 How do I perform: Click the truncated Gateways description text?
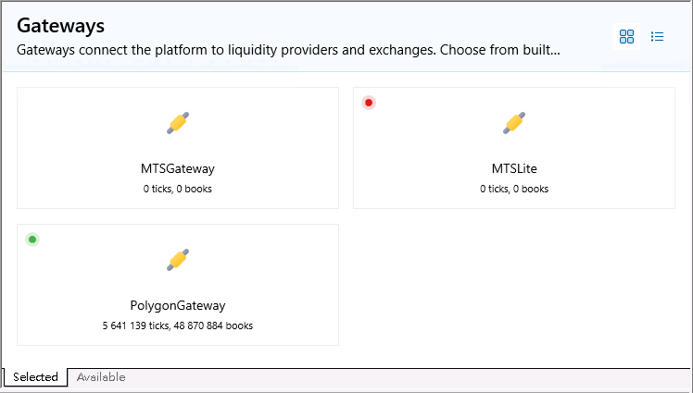[x=288, y=50]
